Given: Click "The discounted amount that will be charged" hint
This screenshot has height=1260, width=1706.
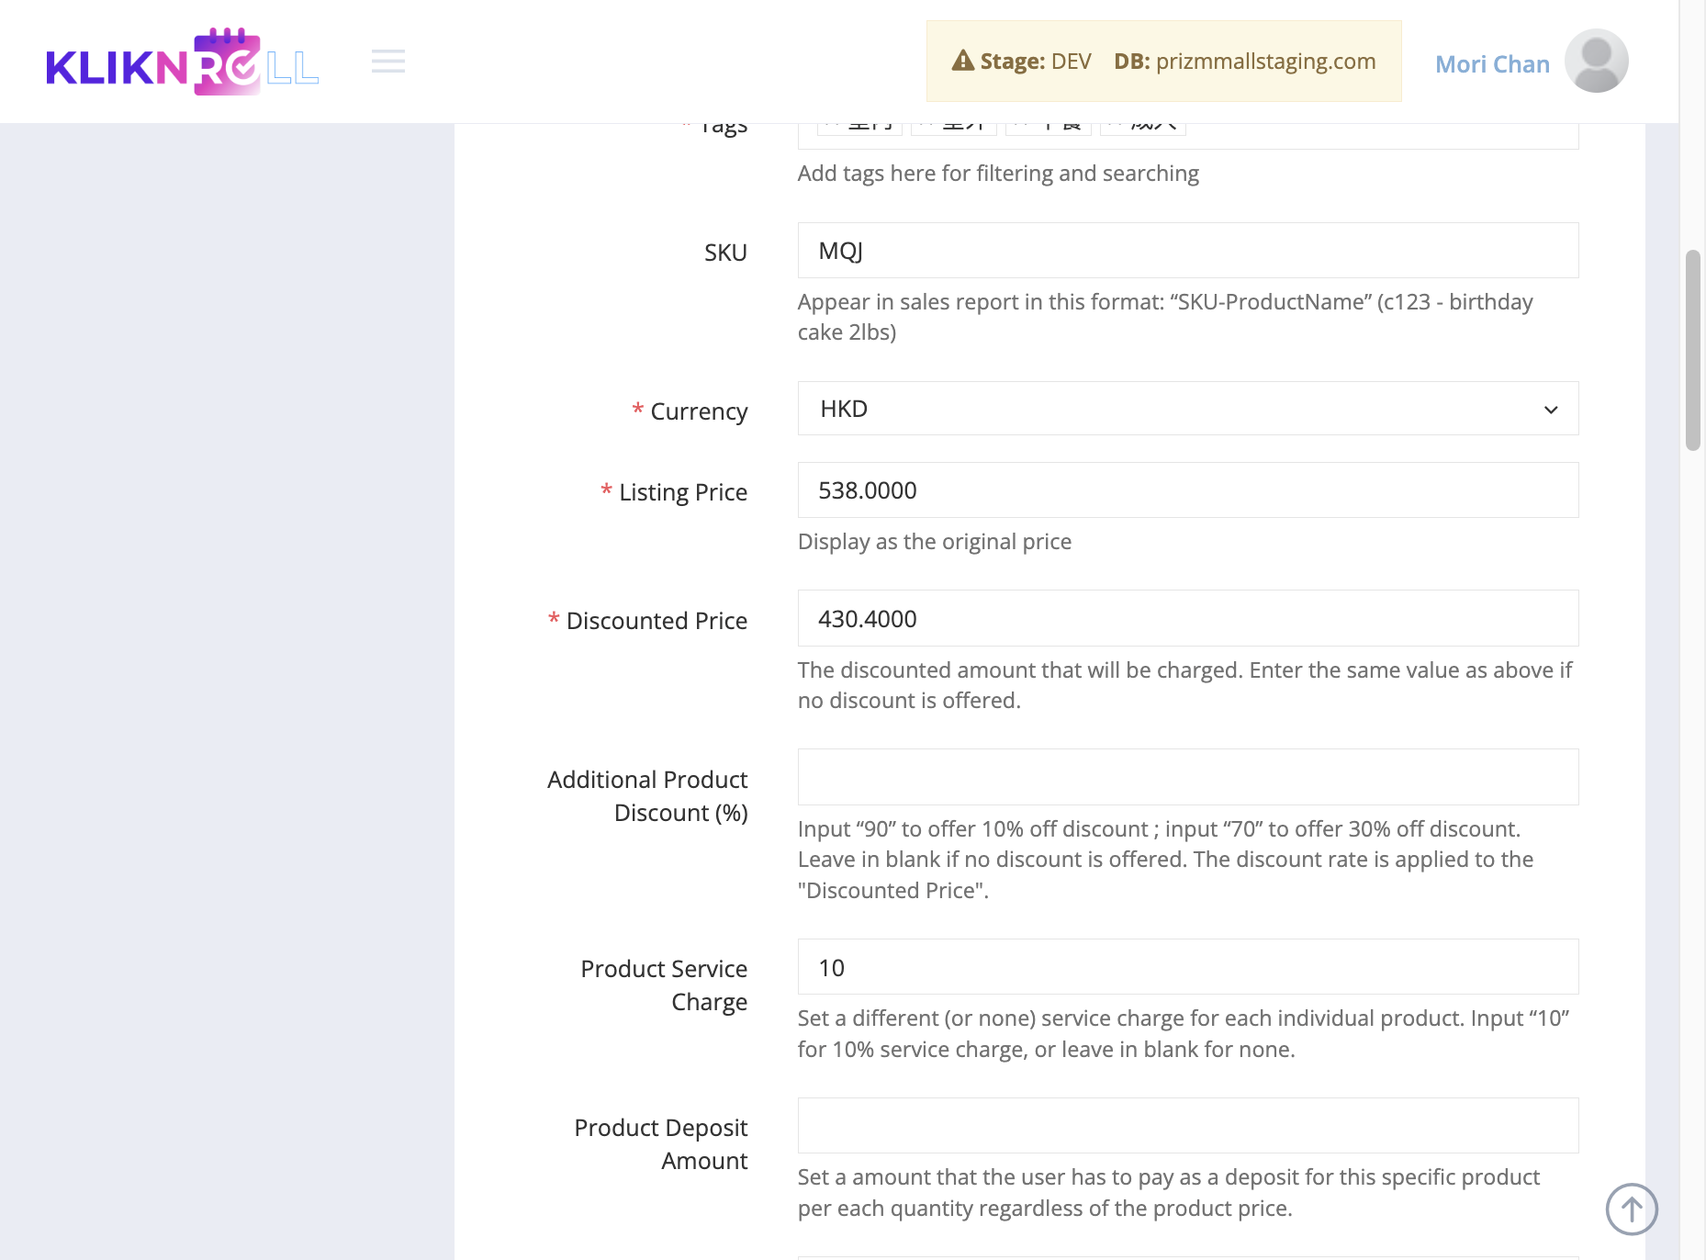Looking at the screenshot, I should (1184, 685).
